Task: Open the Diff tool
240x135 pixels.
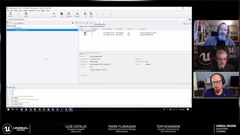Action: (61, 14)
